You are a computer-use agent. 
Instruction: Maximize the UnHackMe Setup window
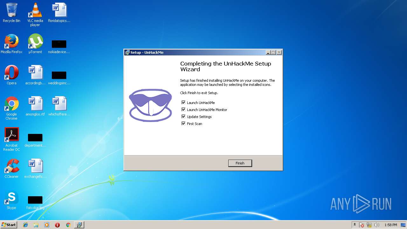(x=273, y=52)
